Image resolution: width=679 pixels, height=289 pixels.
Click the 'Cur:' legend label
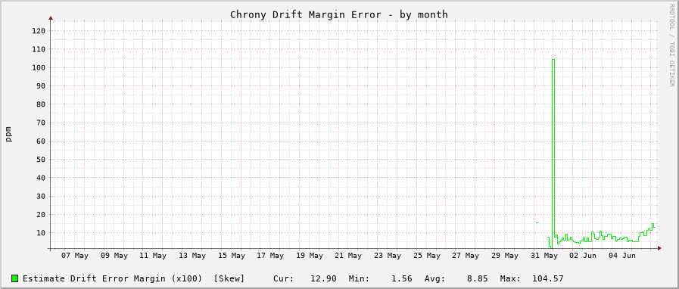[x=284, y=278]
